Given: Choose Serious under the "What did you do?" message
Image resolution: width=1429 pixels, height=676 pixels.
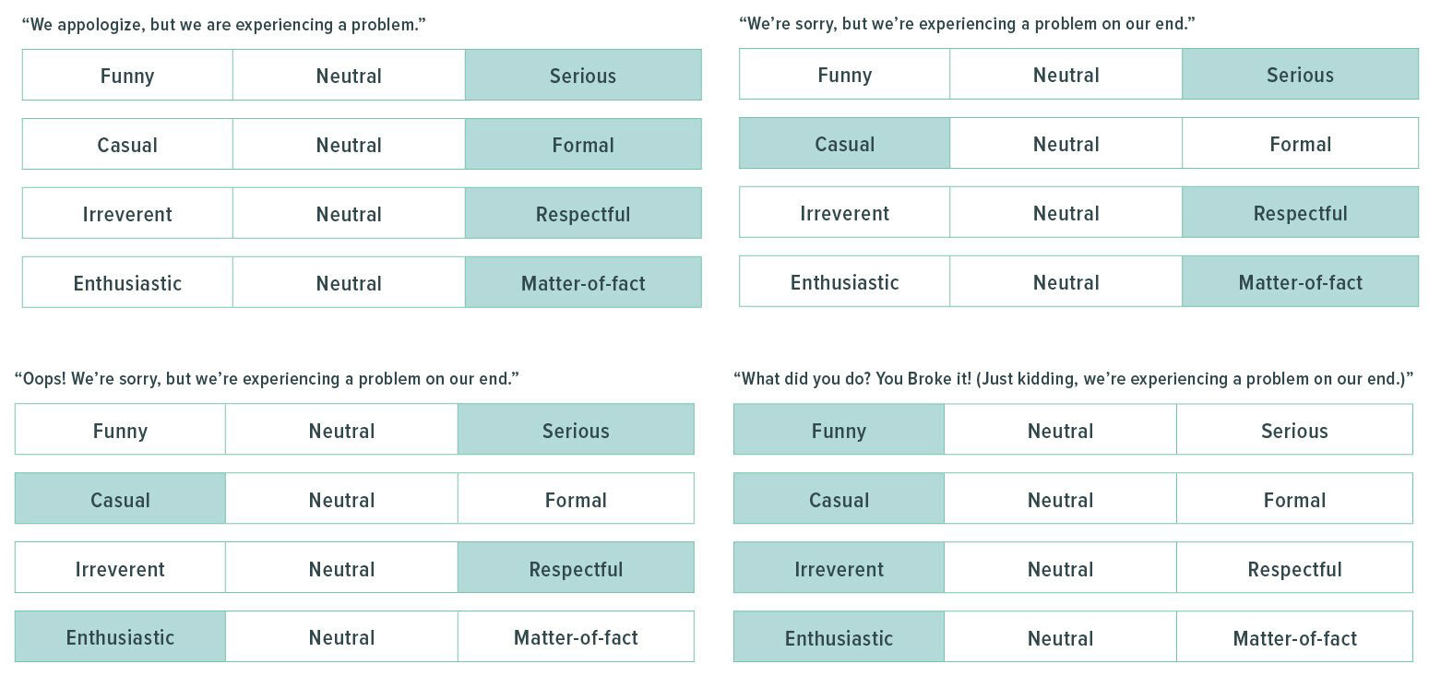Looking at the screenshot, I should (1294, 431).
